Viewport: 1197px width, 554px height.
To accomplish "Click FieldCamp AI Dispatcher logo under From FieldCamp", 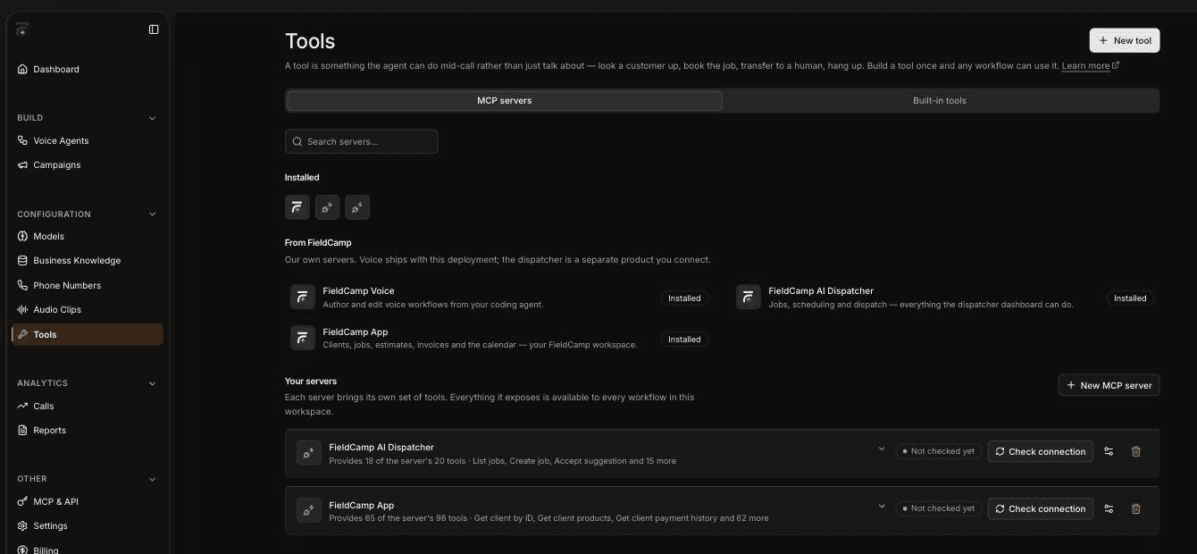I will 749,297.
